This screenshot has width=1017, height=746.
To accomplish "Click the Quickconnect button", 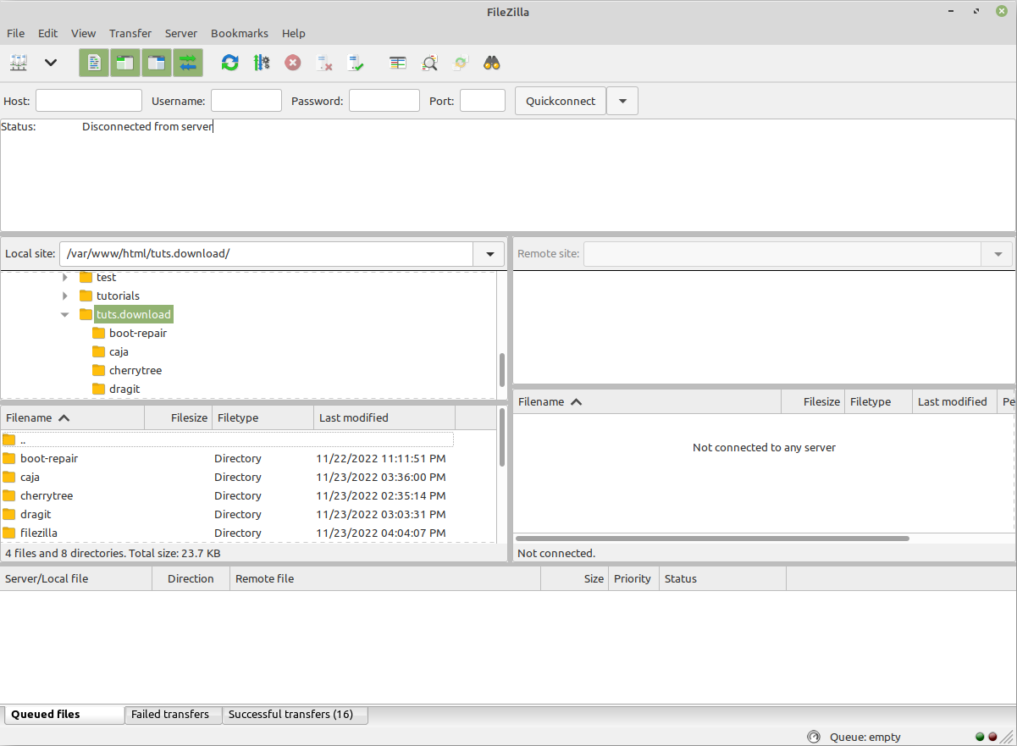I will click(560, 101).
